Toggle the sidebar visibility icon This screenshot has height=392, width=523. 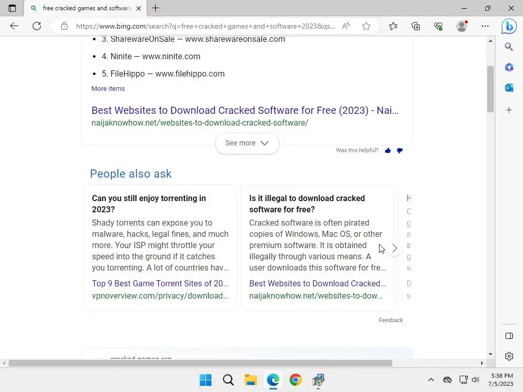[509, 336]
